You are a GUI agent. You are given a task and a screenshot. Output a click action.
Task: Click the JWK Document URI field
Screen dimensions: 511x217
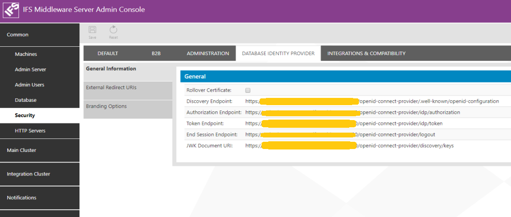349,146
